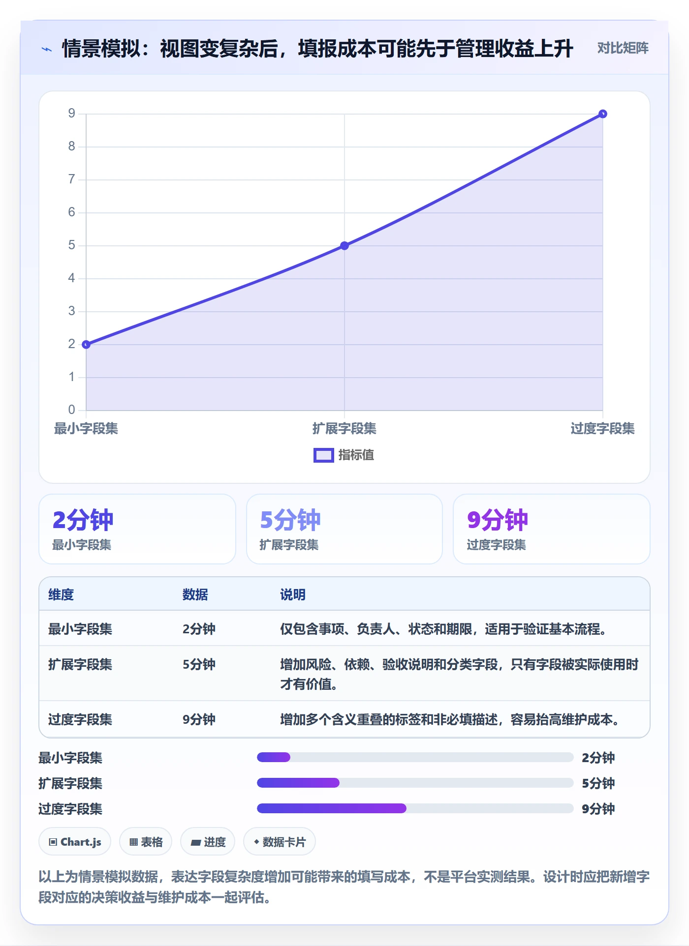
Task: Click the 5分钟 cell in the table
Action: point(199,664)
